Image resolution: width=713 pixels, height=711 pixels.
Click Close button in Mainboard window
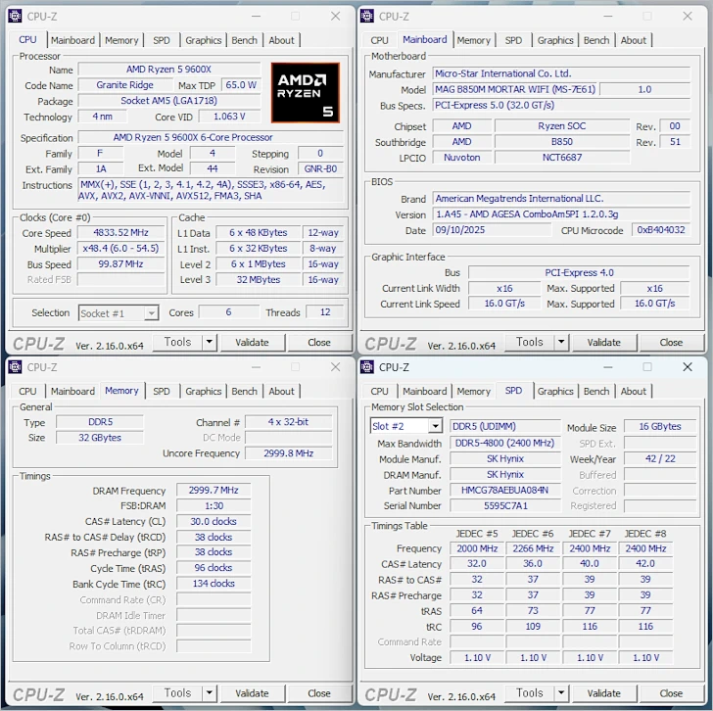[x=671, y=343]
